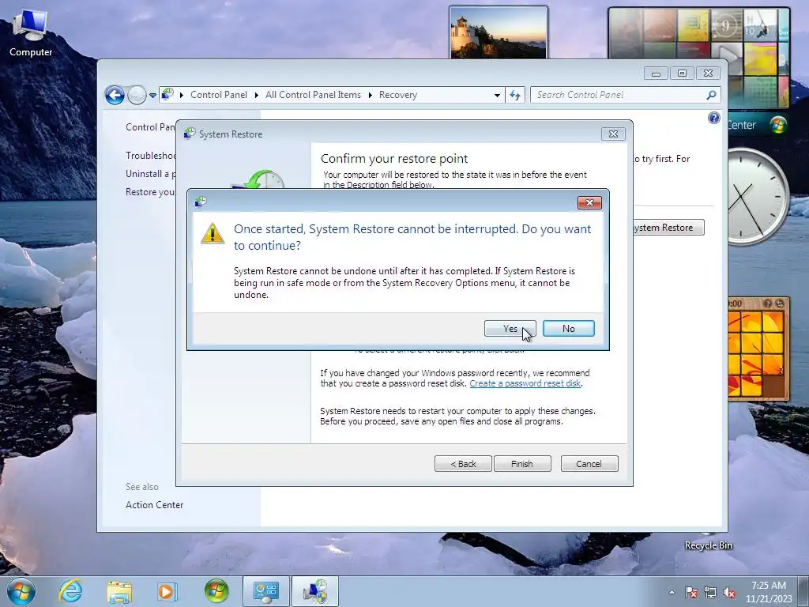
Task: Select All Control Panel Items breadcrumb
Action: pos(313,95)
